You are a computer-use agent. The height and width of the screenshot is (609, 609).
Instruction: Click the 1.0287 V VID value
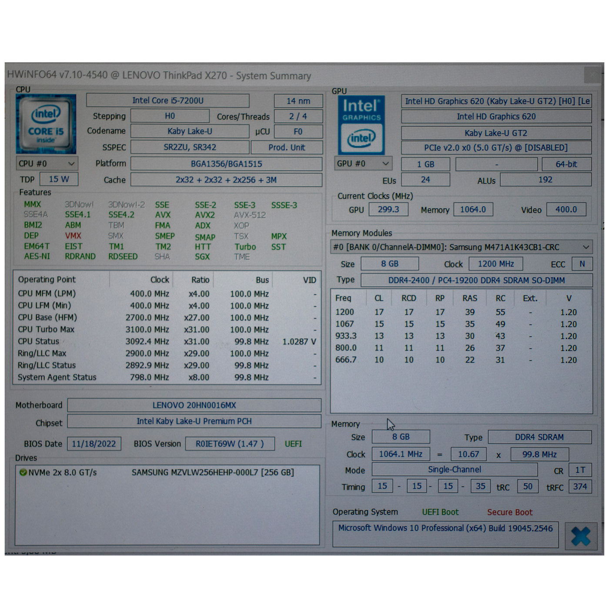point(299,341)
